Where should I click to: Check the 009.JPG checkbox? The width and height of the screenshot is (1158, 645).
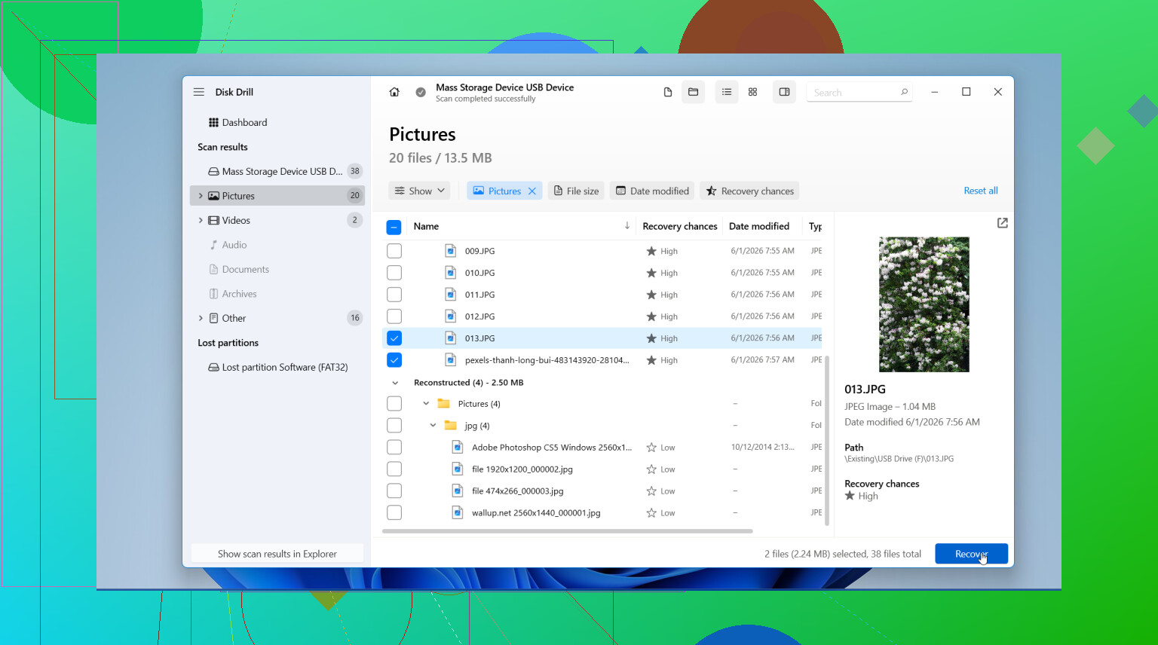(394, 251)
